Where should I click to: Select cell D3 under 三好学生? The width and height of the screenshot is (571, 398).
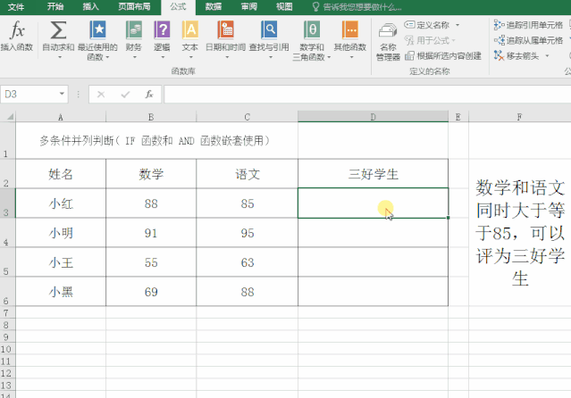(x=373, y=203)
